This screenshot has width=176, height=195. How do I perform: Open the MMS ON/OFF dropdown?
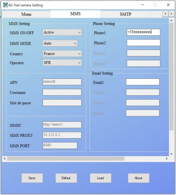tap(62, 32)
